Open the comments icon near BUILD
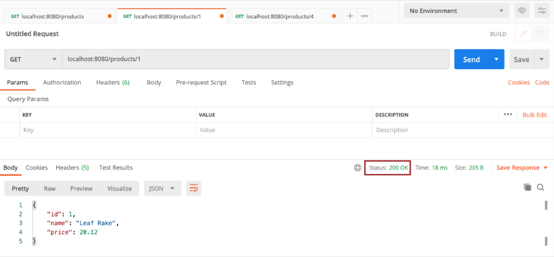This screenshot has height=257, width=554. coord(540,34)
